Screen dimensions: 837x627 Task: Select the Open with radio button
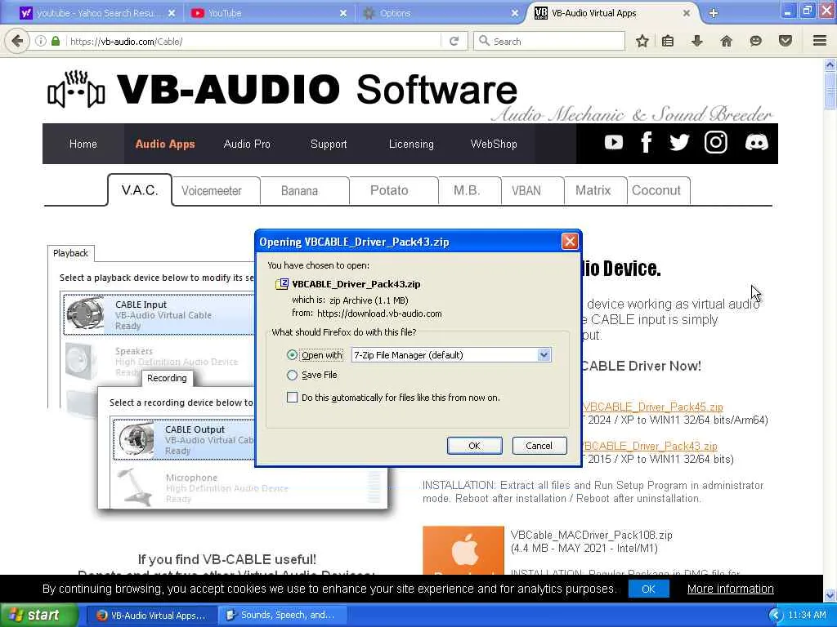tap(292, 355)
